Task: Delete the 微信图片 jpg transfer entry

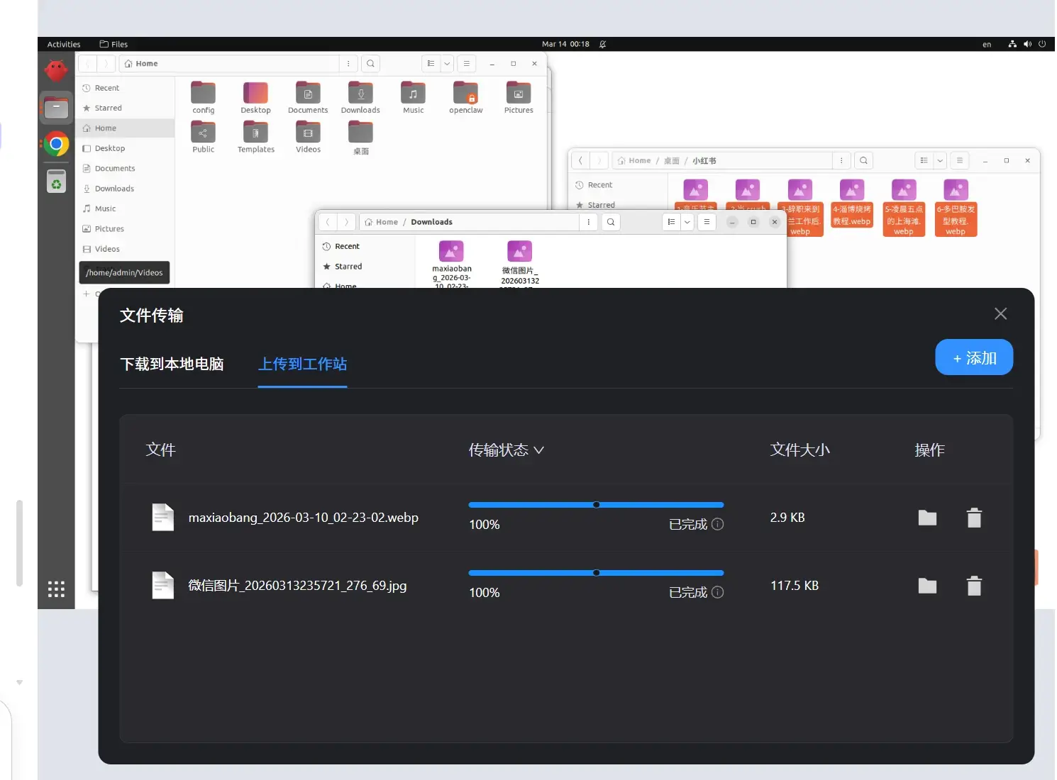Action: coord(974,586)
